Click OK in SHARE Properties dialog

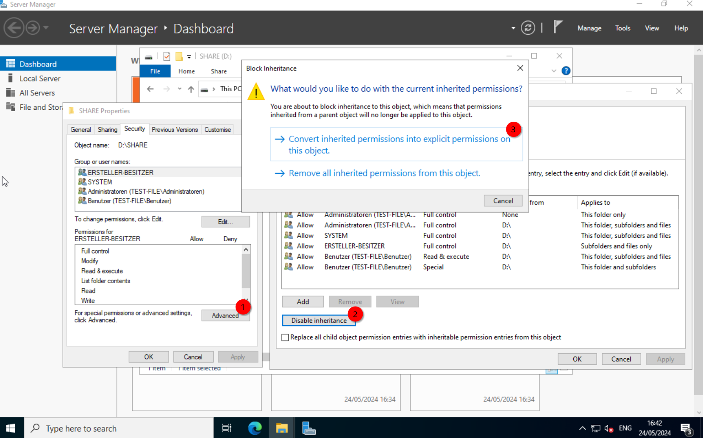[148, 357]
